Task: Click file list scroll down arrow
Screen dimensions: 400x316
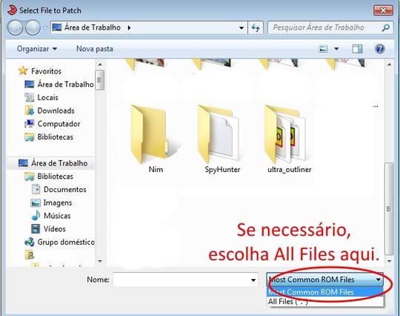Action: (389, 261)
